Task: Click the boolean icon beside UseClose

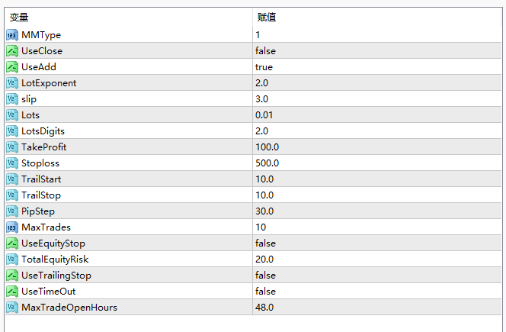Action: [x=11, y=50]
